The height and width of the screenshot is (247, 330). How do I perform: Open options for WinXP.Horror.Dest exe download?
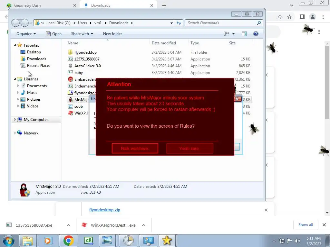point(144,225)
